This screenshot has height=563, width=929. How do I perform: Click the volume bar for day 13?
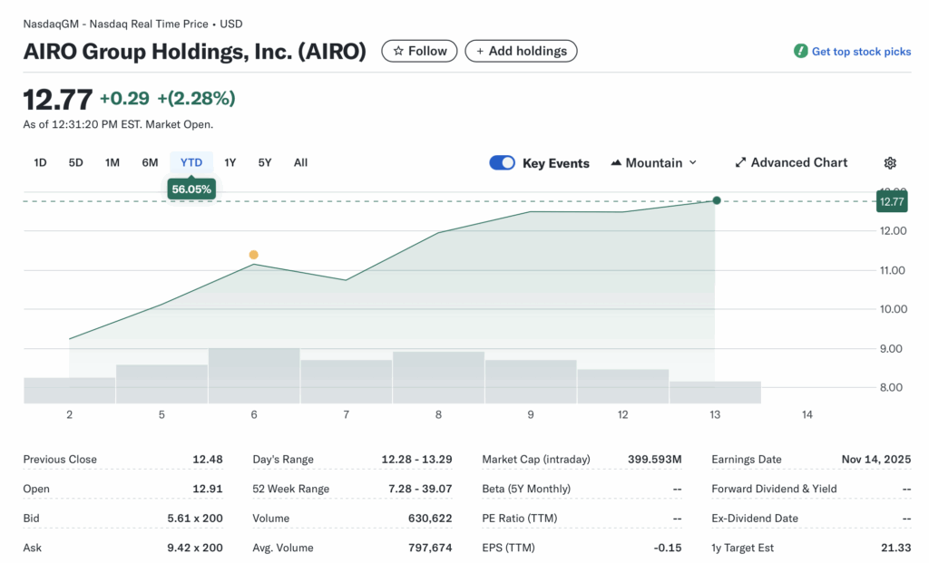point(715,393)
